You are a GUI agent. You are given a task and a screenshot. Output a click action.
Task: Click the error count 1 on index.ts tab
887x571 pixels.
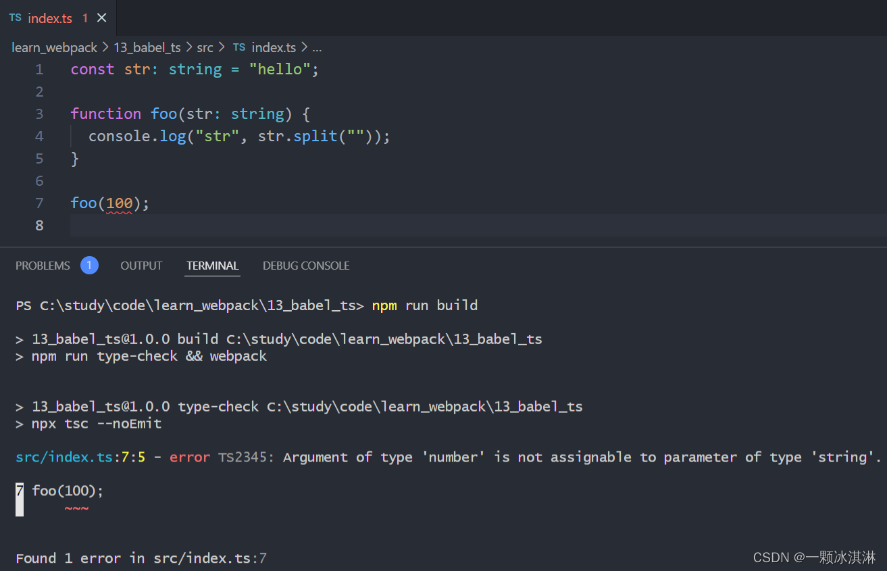pyautogui.click(x=85, y=18)
